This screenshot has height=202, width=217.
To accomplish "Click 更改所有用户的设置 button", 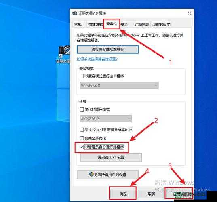I will click(x=107, y=175).
